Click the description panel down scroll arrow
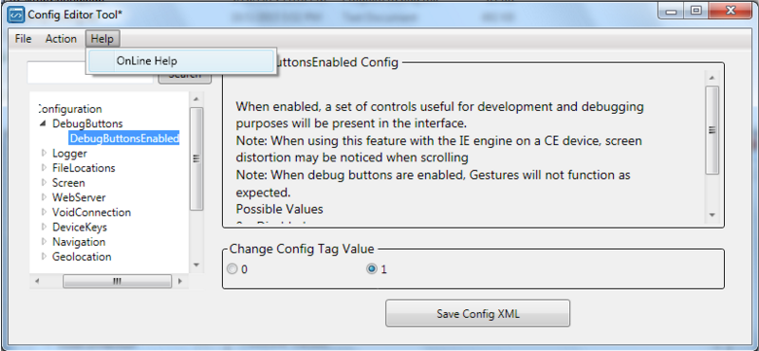The height and width of the screenshot is (351, 759). (712, 215)
